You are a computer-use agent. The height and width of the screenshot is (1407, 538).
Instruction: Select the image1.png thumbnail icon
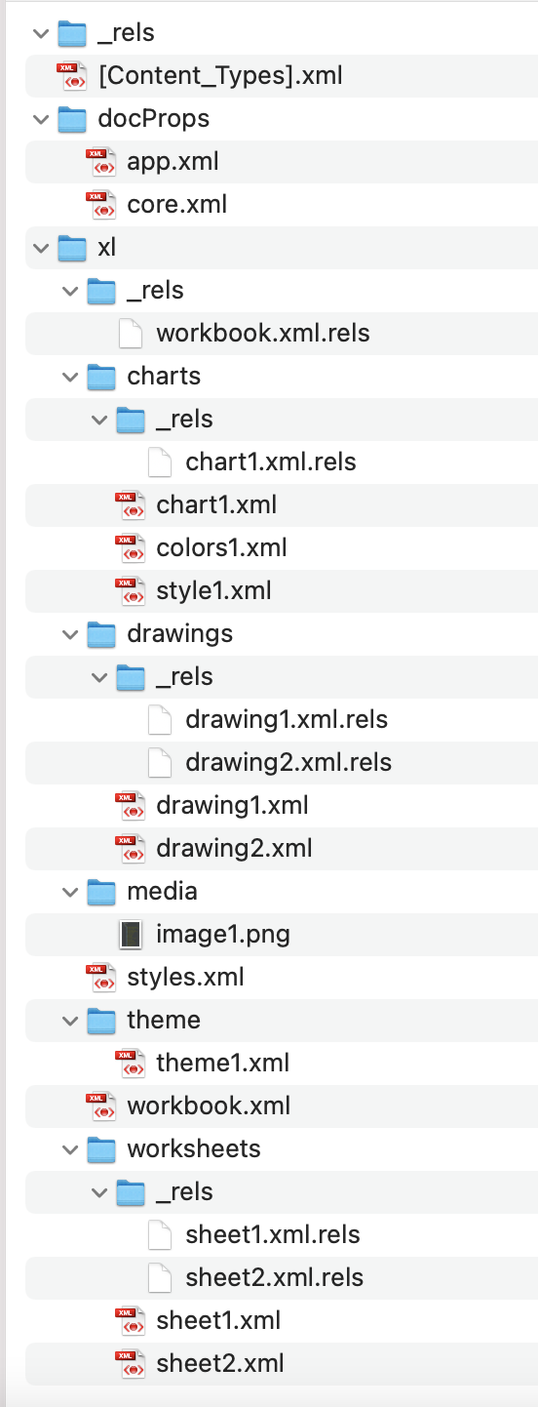coord(130,935)
